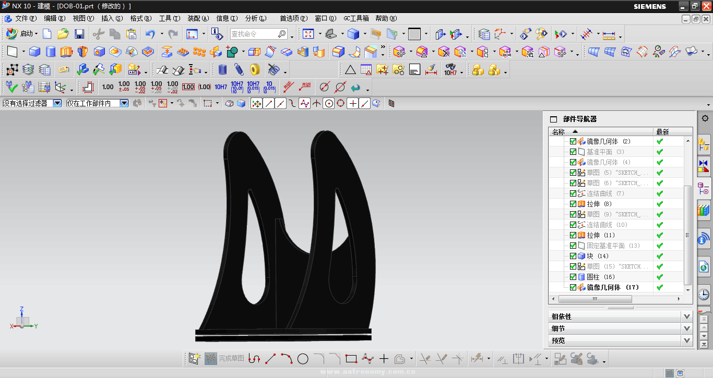The width and height of the screenshot is (713, 378).
Task: Click the 查找命令 search field
Action: click(x=258, y=34)
